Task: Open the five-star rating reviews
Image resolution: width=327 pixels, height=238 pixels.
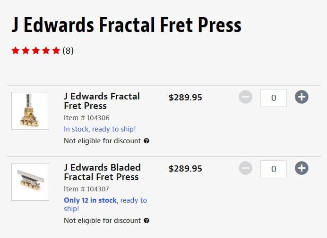Action: click(x=36, y=50)
